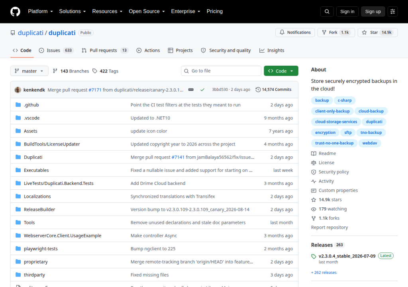The height and width of the screenshot is (287, 408).
Task: Click the License scales icon
Action: (x=314, y=163)
